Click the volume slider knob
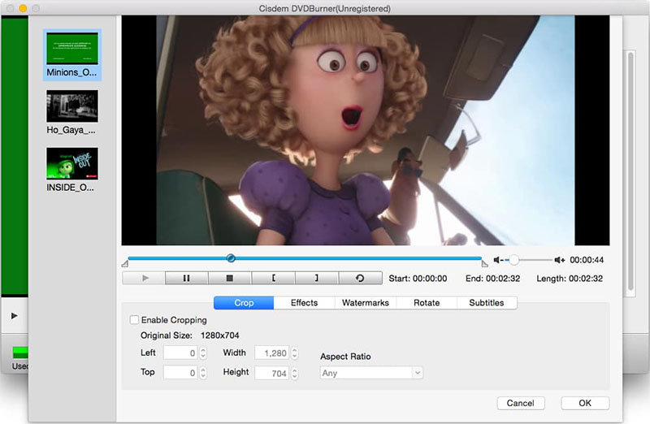This screenshot has height=424, width=650. (513, 260)
